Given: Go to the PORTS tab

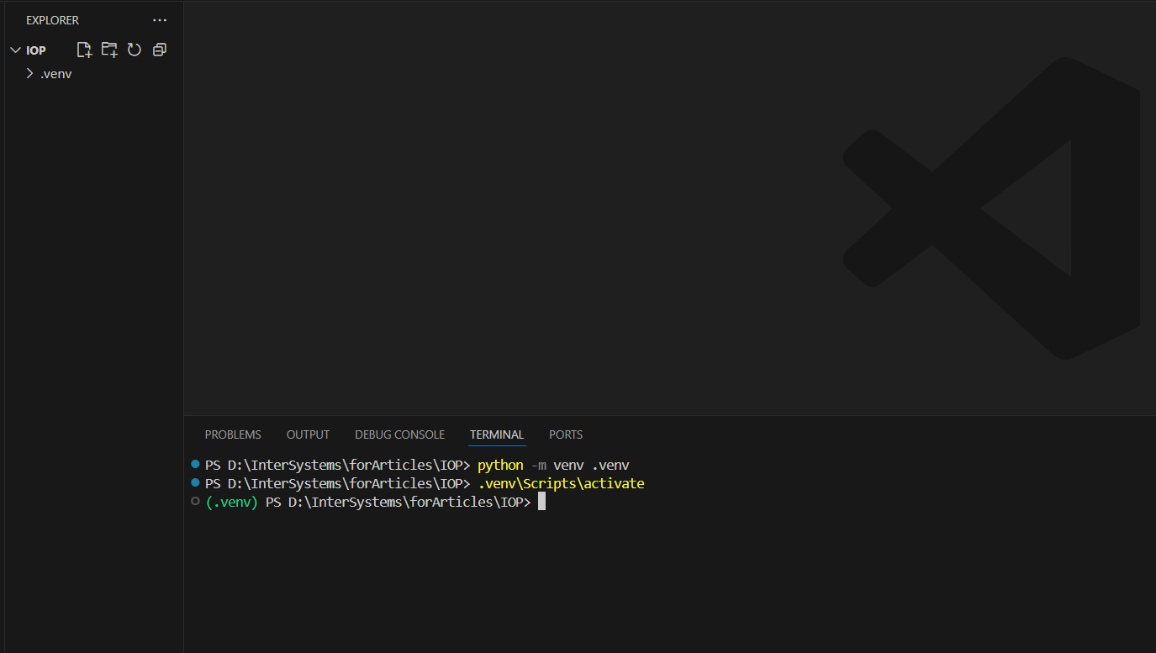Looking at the screenshot, I should tap(566, 434).
